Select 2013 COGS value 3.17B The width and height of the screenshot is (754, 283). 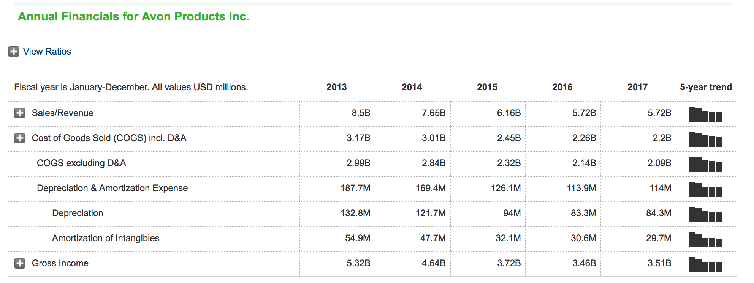[x=358, y=138]
